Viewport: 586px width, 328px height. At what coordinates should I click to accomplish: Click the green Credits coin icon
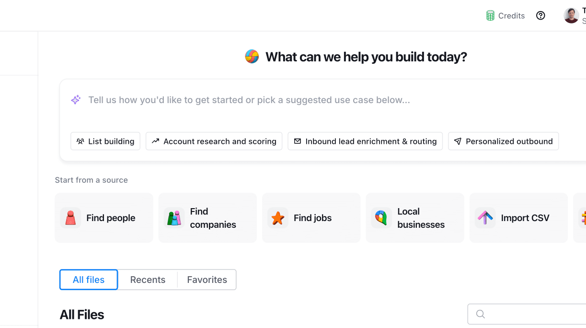click(x=490, y=16)
